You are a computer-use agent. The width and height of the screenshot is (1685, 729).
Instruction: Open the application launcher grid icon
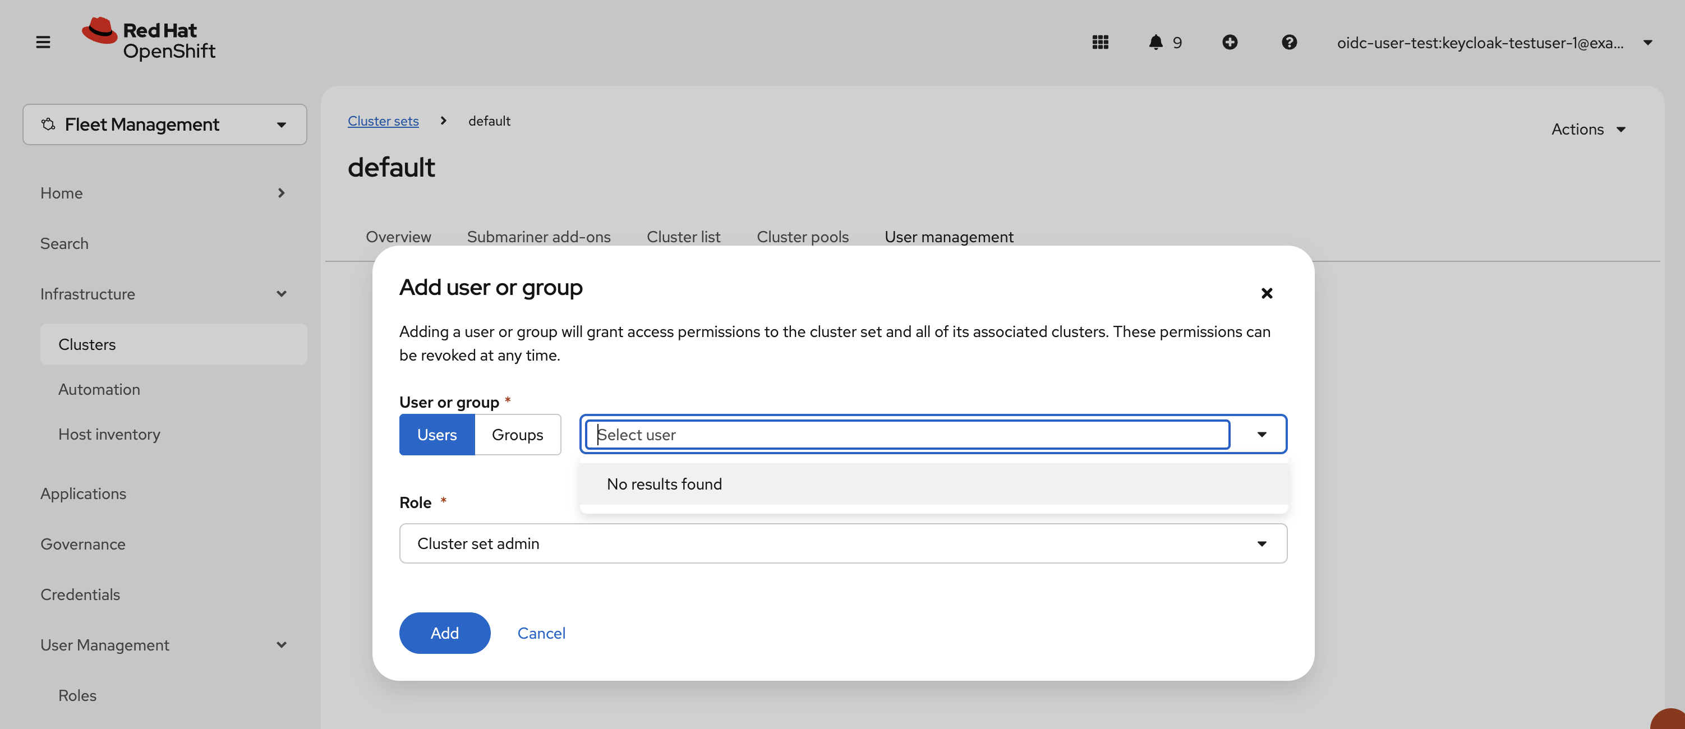click(1100, 43)
